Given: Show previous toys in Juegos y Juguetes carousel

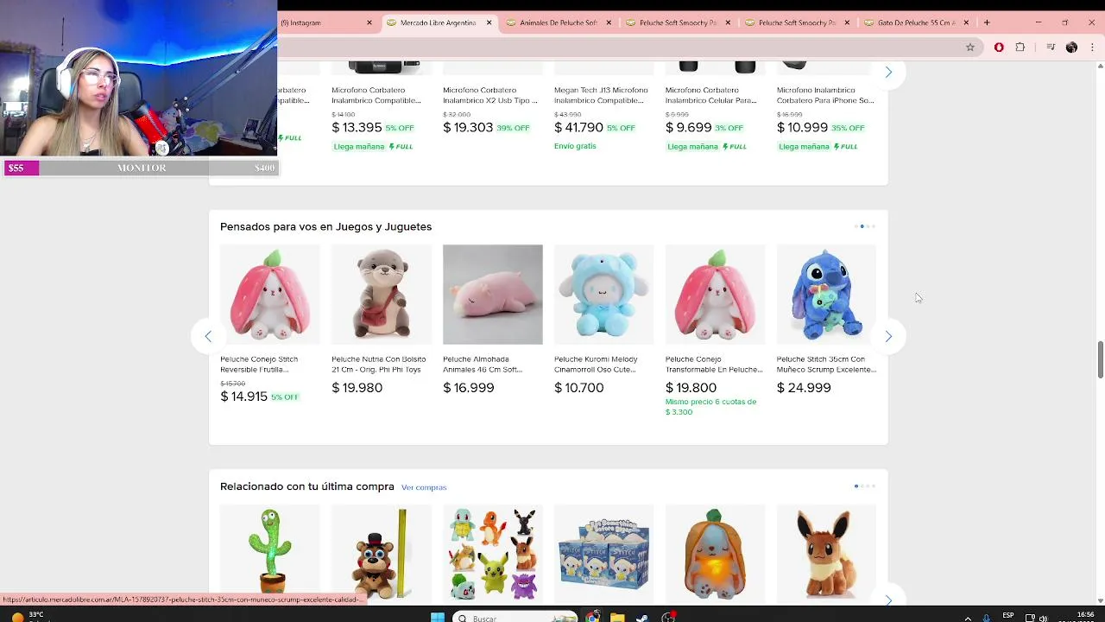Looking at the screenshot, I should [208, 336].
